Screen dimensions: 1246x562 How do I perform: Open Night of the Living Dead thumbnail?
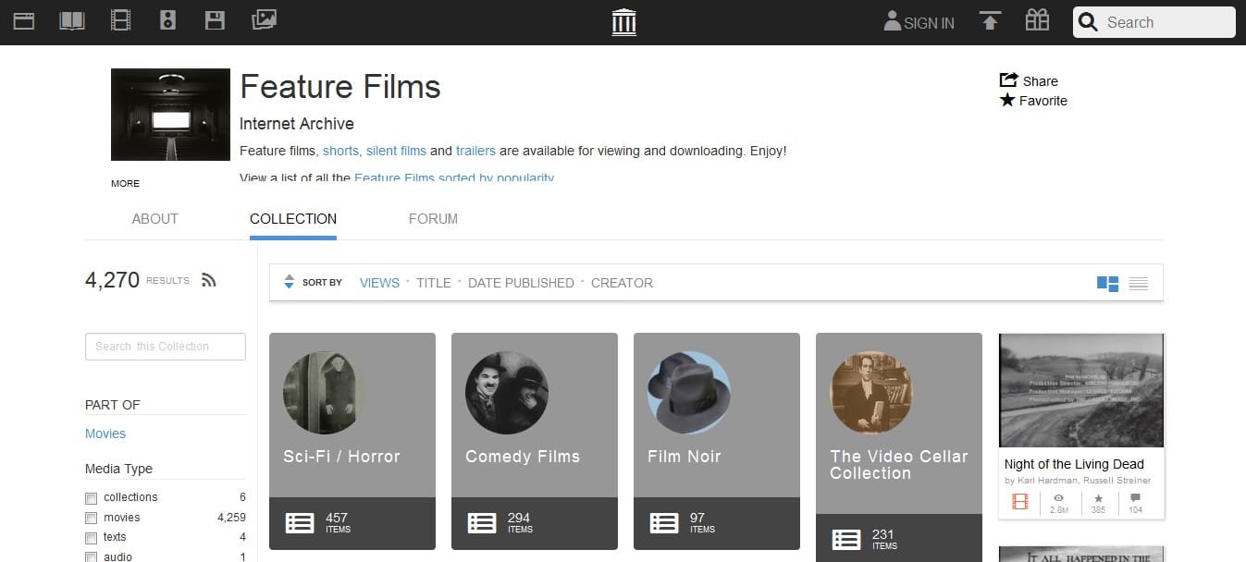tap(1081, 390)
